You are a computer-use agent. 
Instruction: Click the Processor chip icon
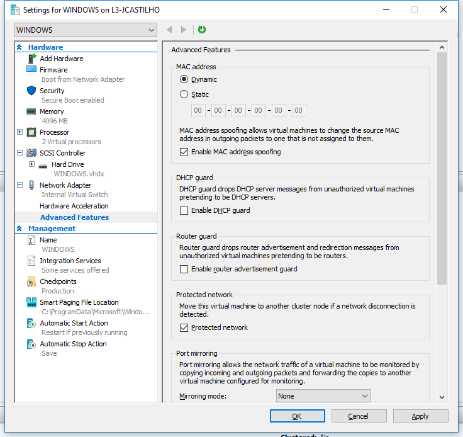pos(31,132)
